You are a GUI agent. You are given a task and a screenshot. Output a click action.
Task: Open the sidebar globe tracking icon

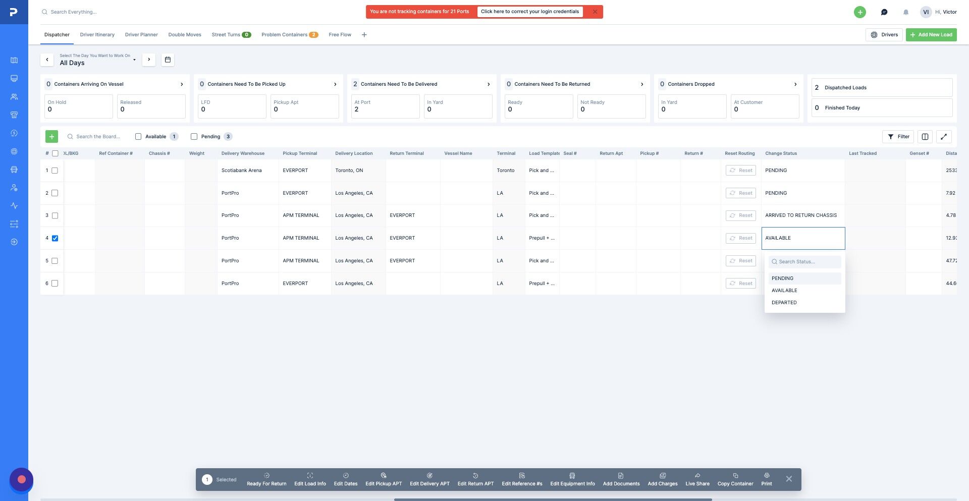point(14,151)
